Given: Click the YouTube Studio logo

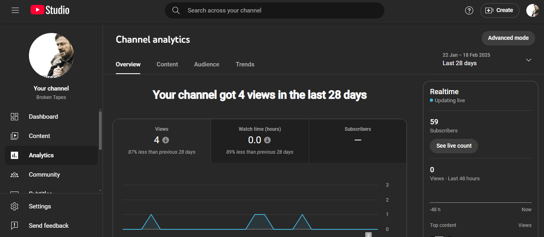Looking at the screenshot, I should [50, 10].
